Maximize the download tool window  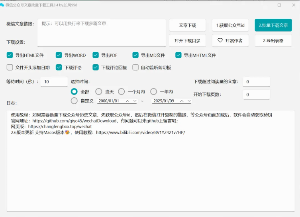279,5
